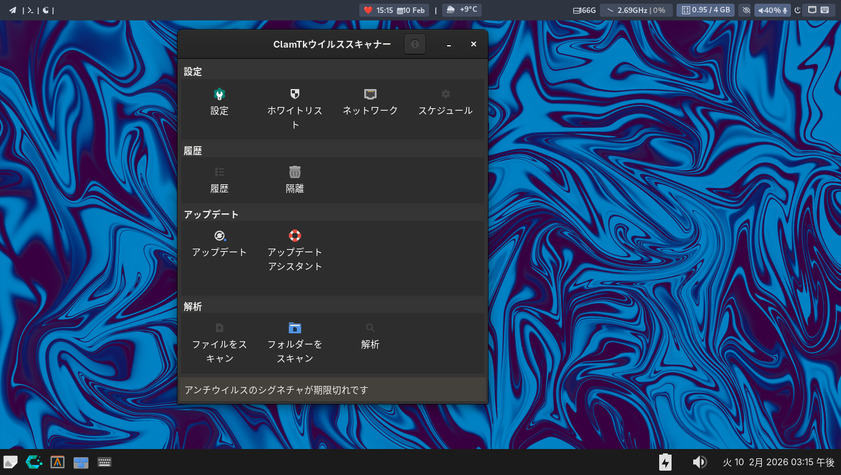841x475 pixels.
Task: Toggle the crossed-out eye icon in top bar
Action: tap(746, 10)
